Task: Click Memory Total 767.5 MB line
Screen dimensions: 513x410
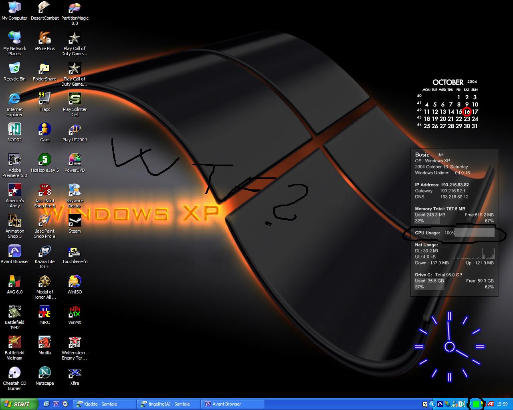Action: click(440, 209)
